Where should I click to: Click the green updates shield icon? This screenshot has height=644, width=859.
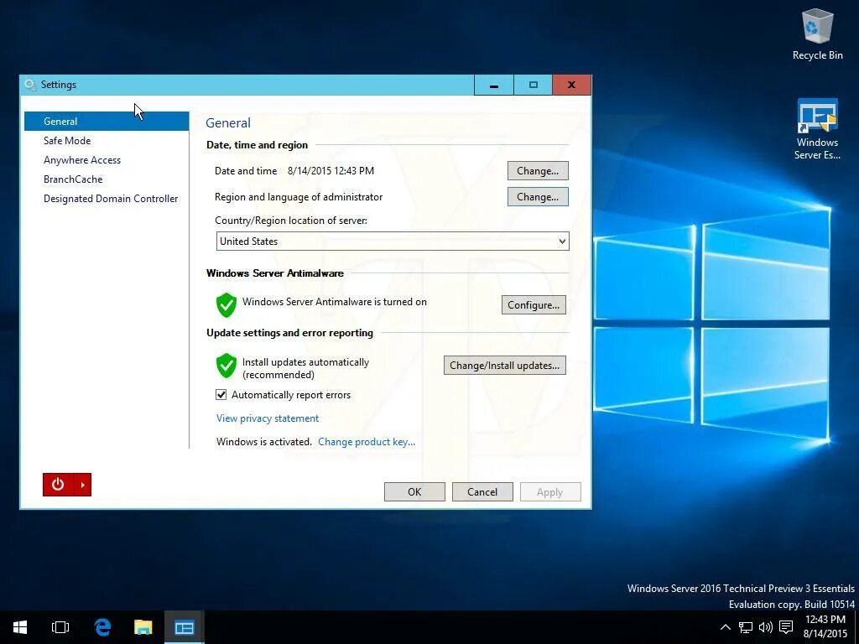pos(226,366)
